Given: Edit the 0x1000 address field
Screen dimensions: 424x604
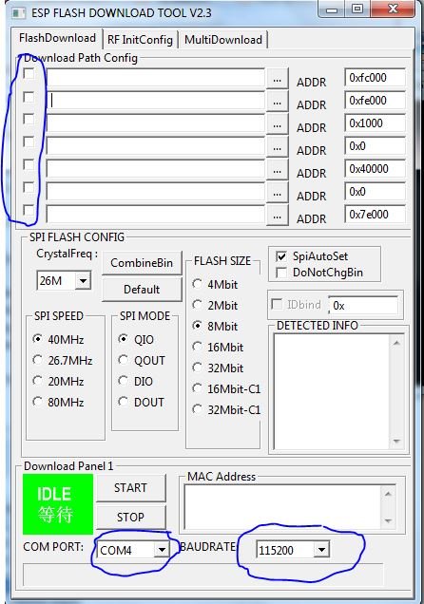Looking at the screenshot, I should tap(375, 123).
